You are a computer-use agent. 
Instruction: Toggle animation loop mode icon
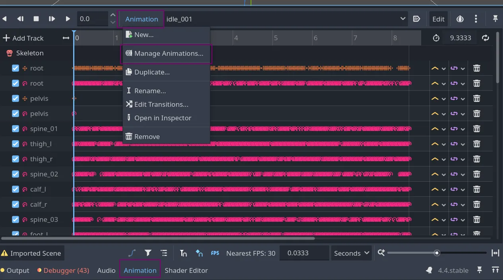[486, 38]
